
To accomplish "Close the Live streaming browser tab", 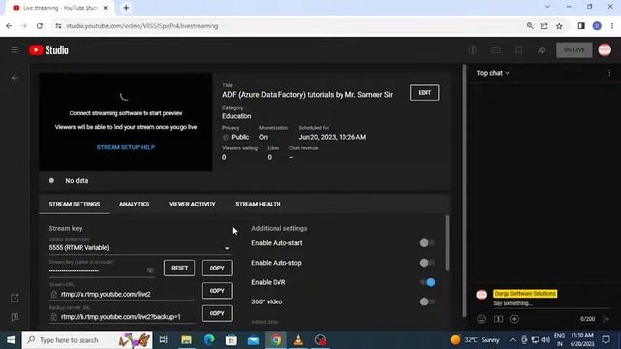I will pos(106,8).
